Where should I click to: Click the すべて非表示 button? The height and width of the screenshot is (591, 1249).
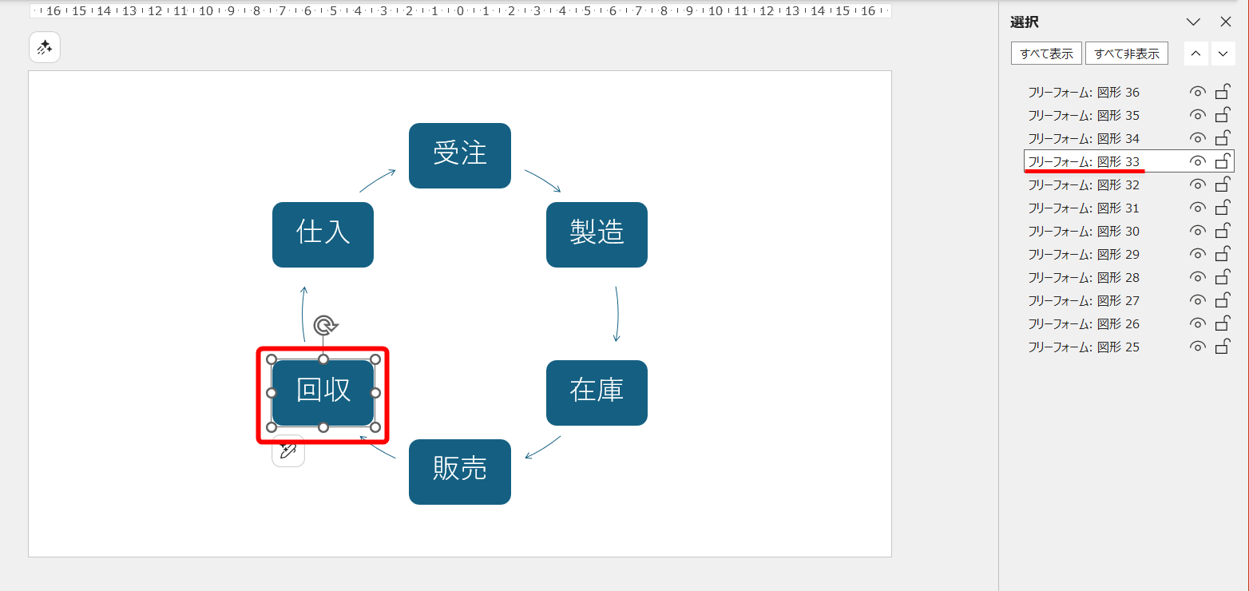(x=1126, y=53)
